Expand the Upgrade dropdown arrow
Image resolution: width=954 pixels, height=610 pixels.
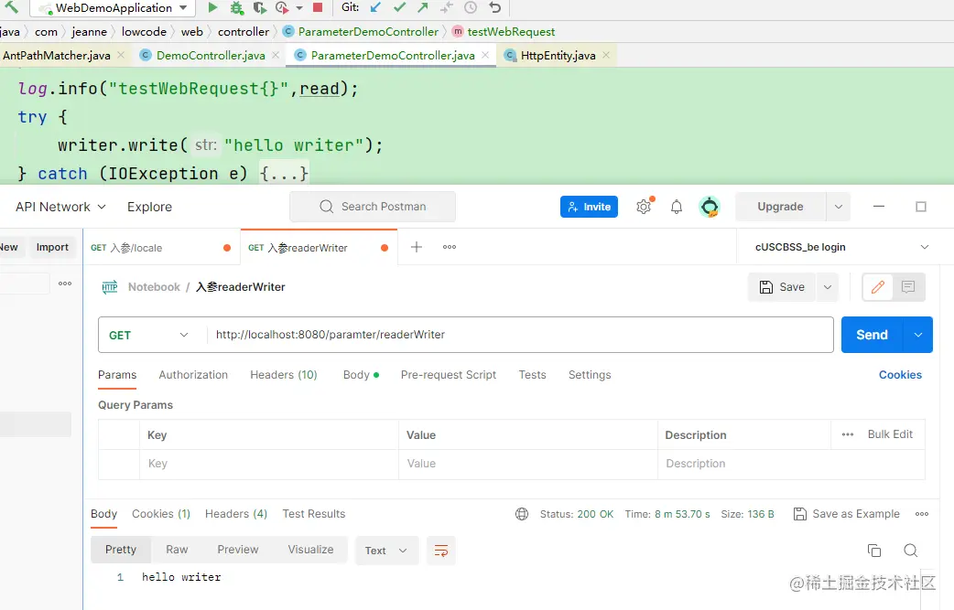(x=839, y=207)
